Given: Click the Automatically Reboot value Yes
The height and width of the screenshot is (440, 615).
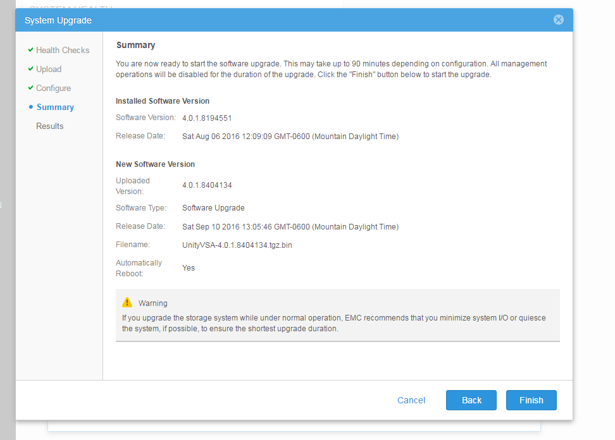Looking at the screenshot, I should tap(189, 268).
